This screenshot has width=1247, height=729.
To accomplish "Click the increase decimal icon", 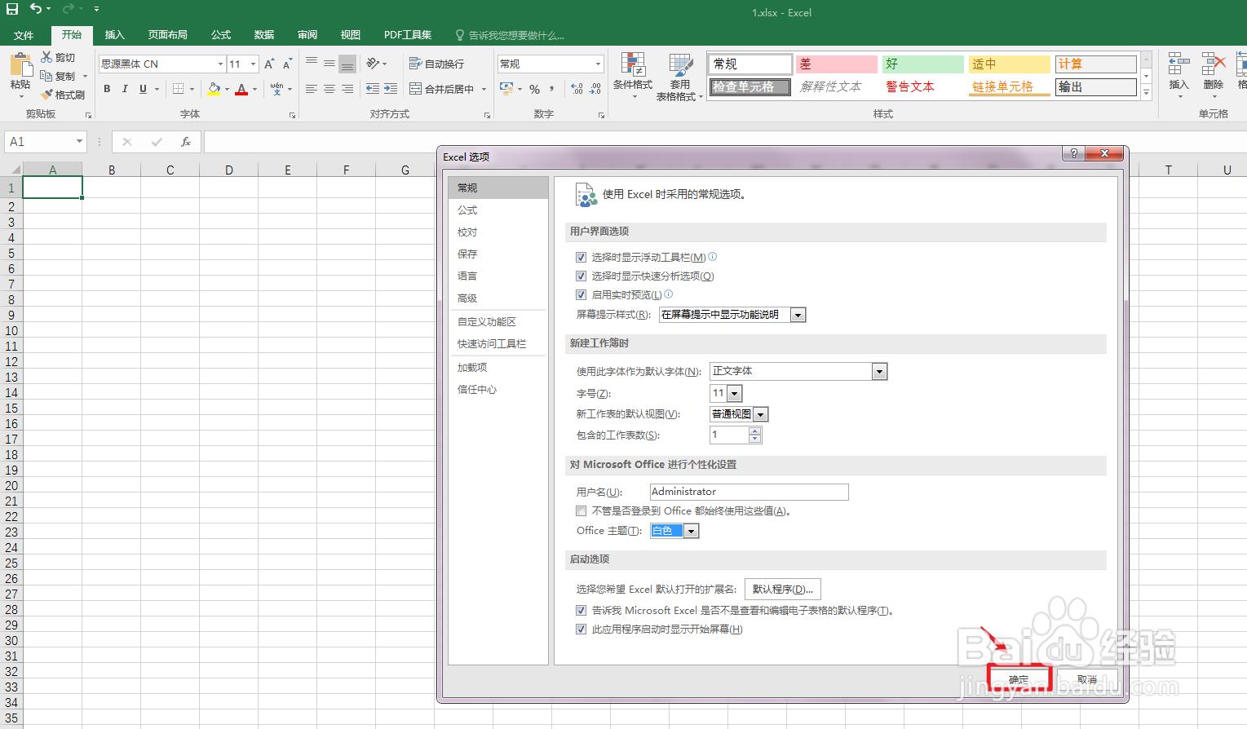I will [x=577, y=89].
